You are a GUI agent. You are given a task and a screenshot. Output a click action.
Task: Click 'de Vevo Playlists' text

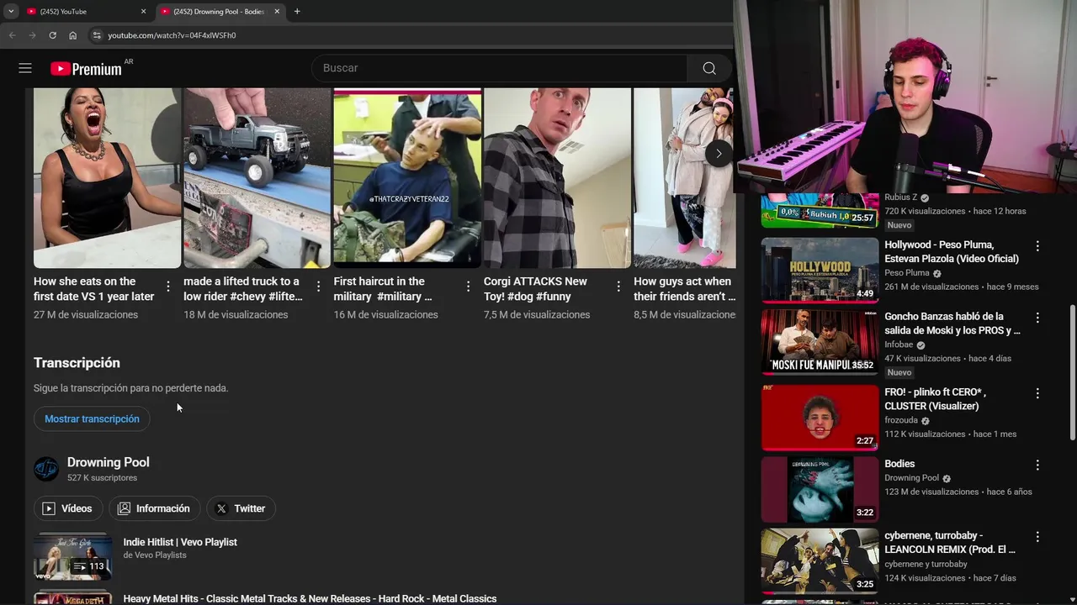pyautogui.click(x=155, y=555)
